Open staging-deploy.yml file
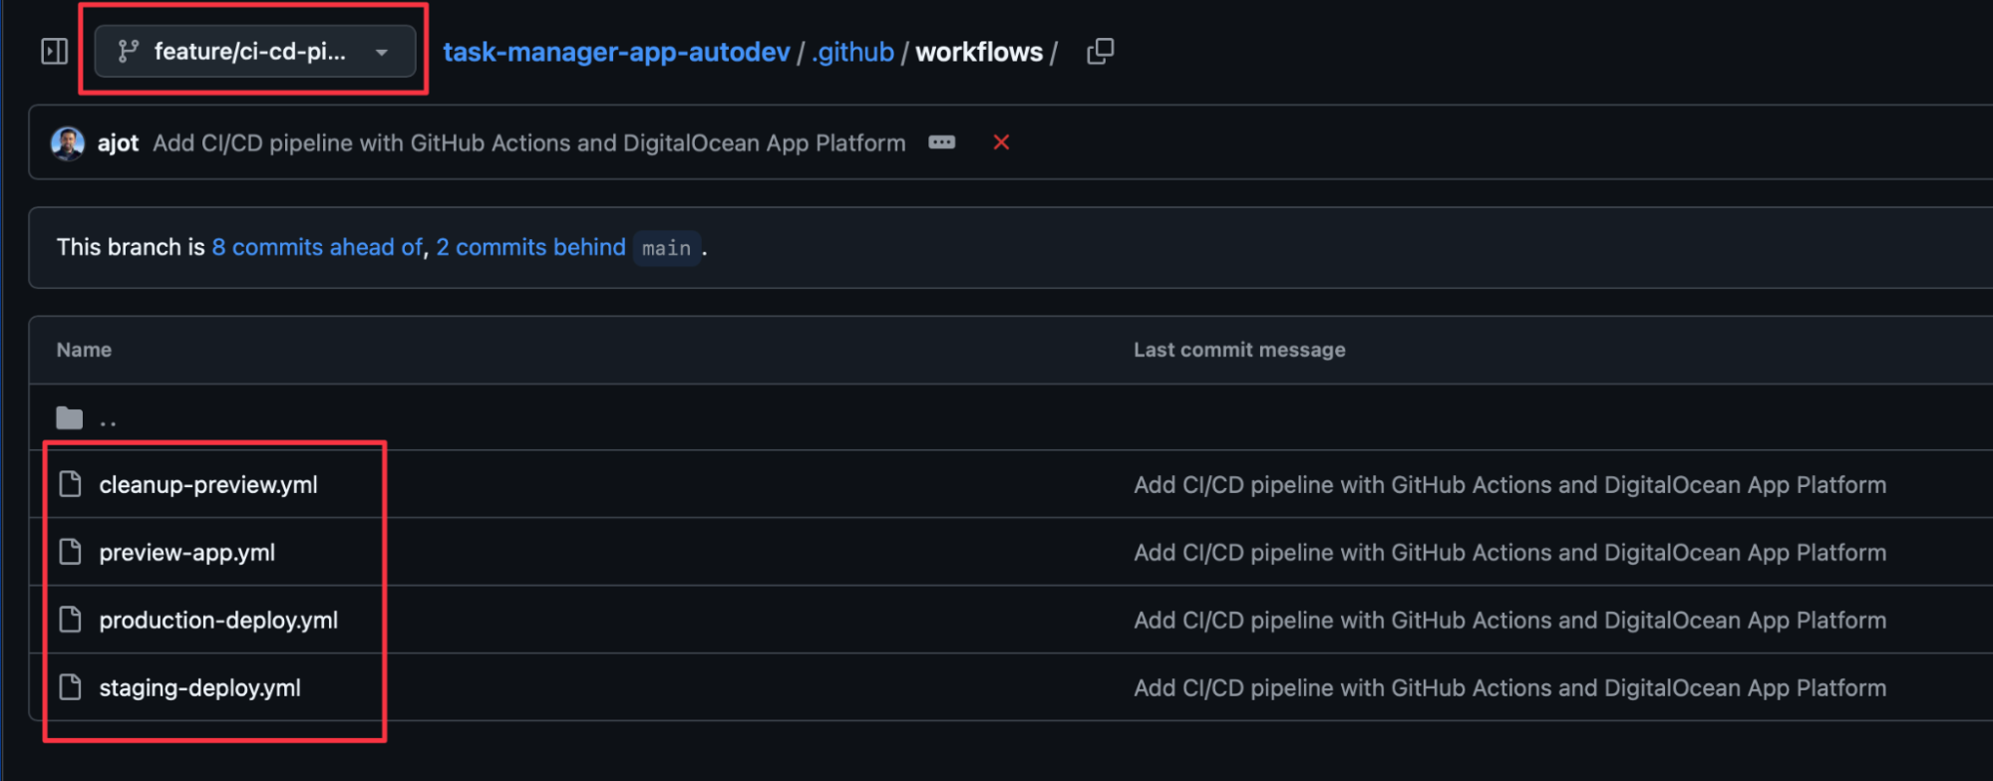 (x=199, y=688)
